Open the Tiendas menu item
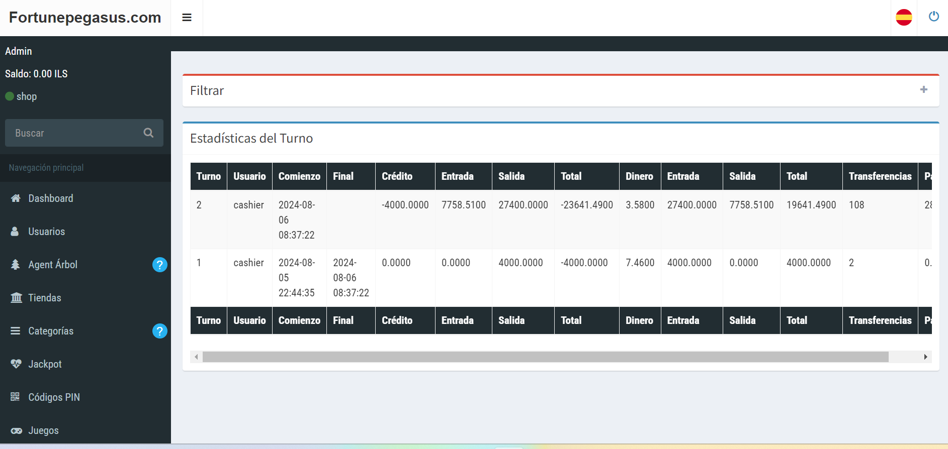Screen dimensions: 948x449 pyautogui.click(x=85, y=298)
